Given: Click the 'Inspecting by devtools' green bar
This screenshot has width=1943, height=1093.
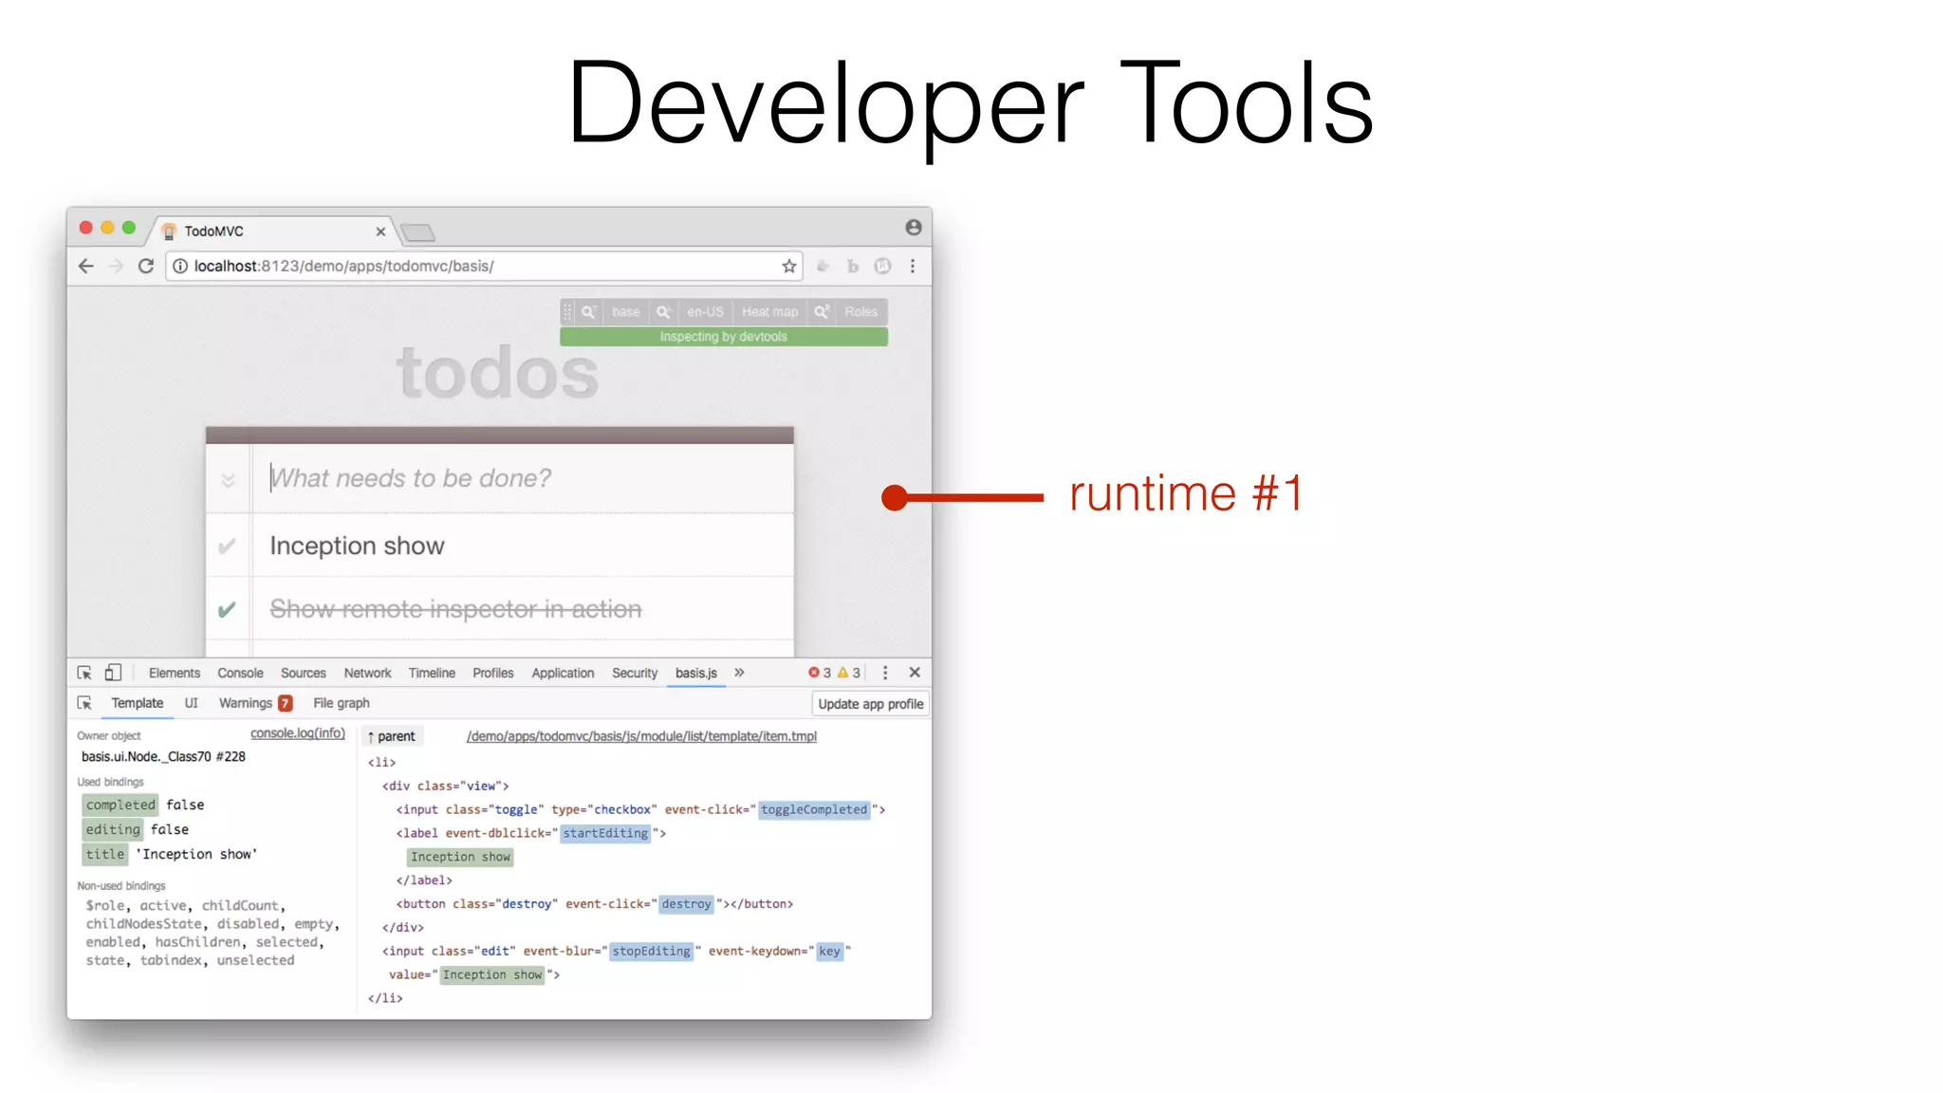Looking at the screenshot, I should point(724,337).
